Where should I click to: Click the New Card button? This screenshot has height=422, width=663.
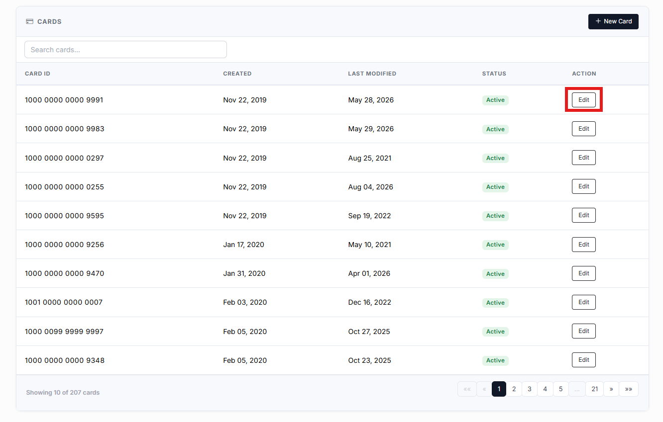pos(613,21)
